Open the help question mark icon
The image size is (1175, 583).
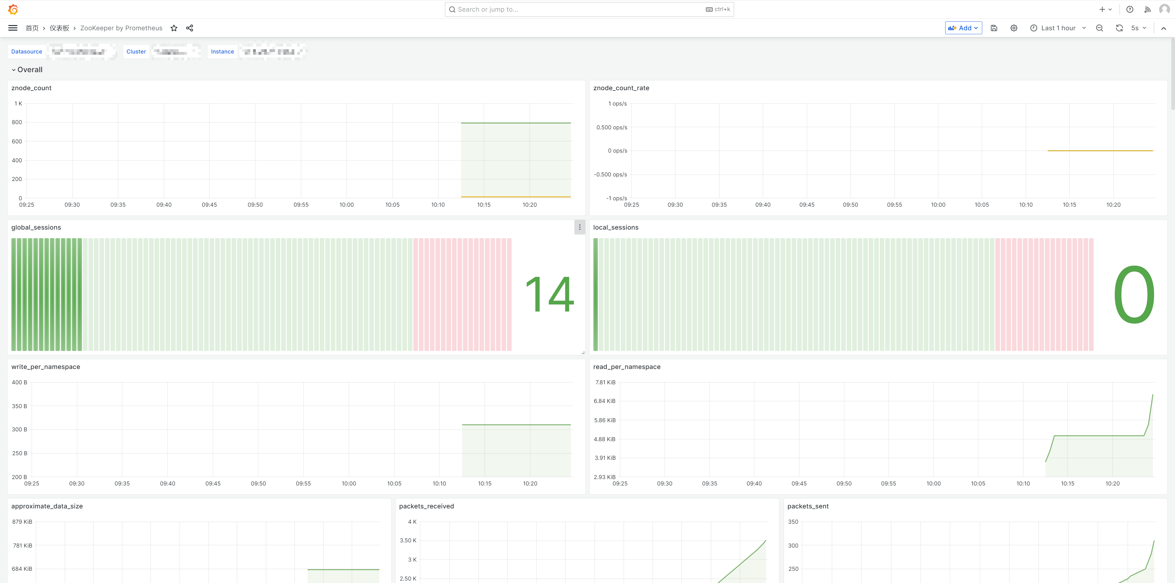(x=1129, y=9)
